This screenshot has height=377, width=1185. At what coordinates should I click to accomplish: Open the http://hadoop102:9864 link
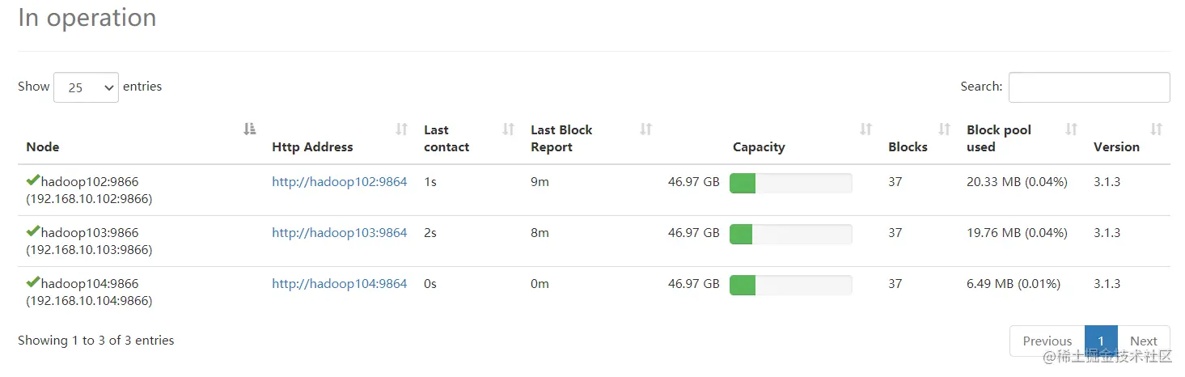(339, 182)
